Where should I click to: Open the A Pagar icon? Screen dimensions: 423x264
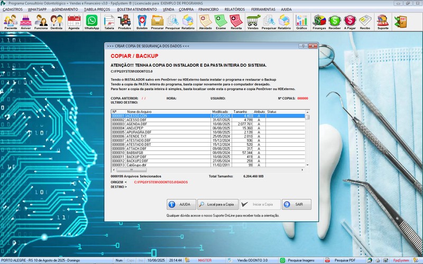(x=350, y=22)
